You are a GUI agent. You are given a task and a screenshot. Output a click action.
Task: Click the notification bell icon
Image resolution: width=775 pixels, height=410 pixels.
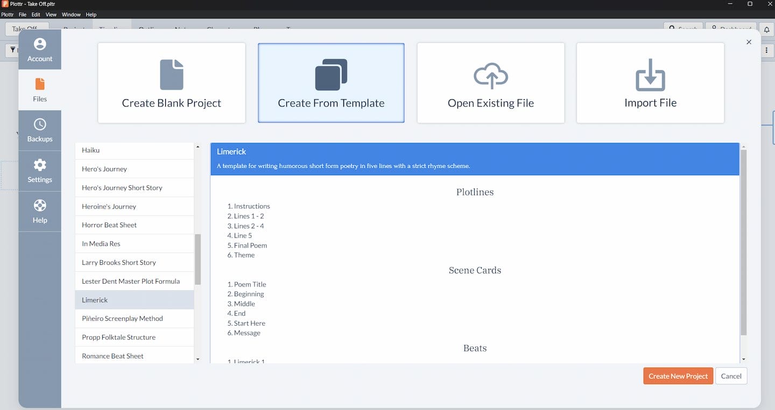click(767, 30)
